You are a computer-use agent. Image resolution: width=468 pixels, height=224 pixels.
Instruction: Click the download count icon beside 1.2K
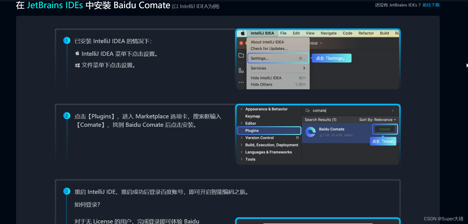click(321, 135)
